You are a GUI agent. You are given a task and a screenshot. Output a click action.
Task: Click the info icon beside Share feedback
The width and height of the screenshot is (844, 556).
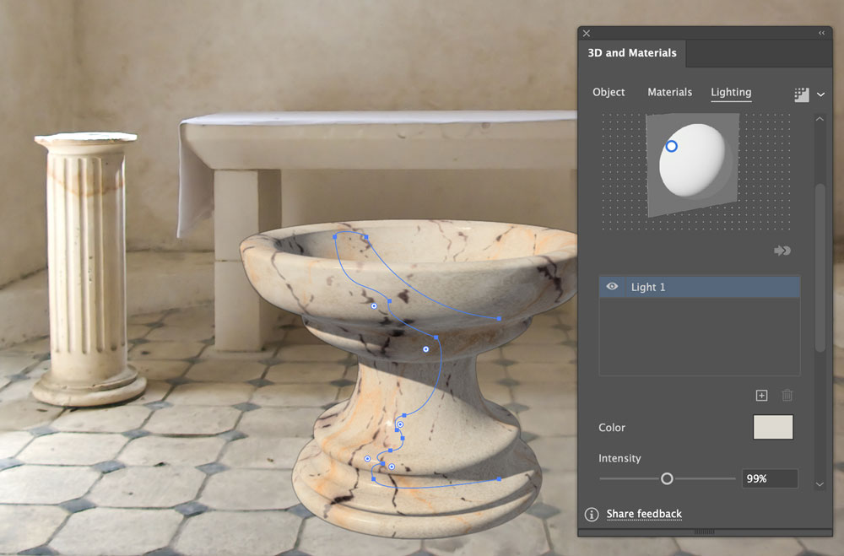[x=592, y=515]
